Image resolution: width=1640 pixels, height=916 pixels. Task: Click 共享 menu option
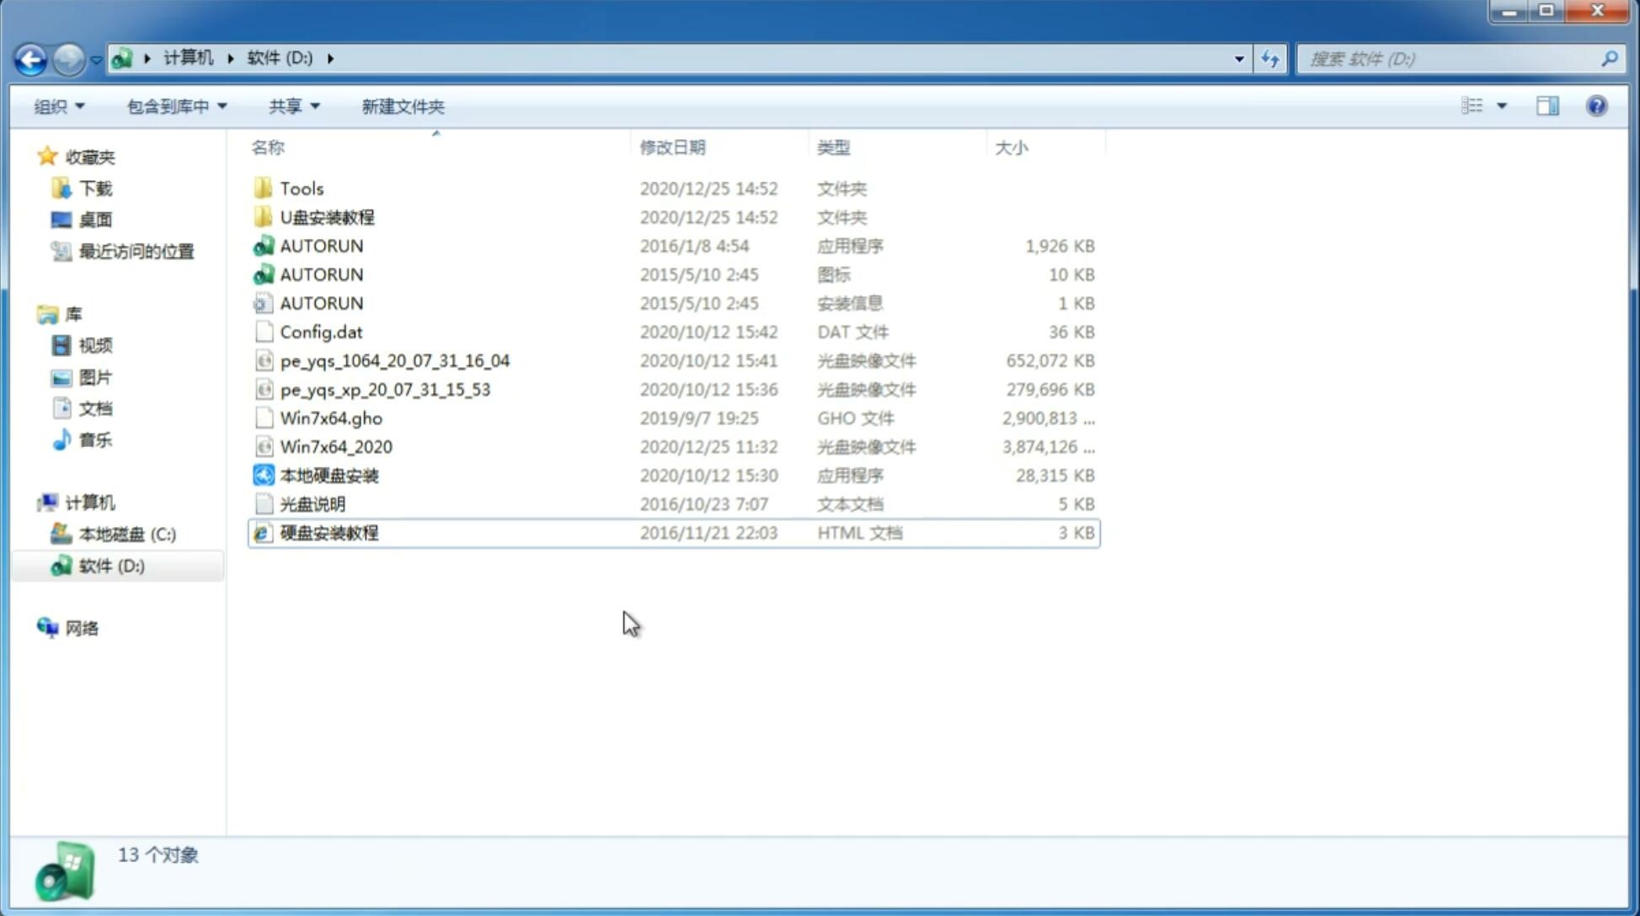(287, 106)
